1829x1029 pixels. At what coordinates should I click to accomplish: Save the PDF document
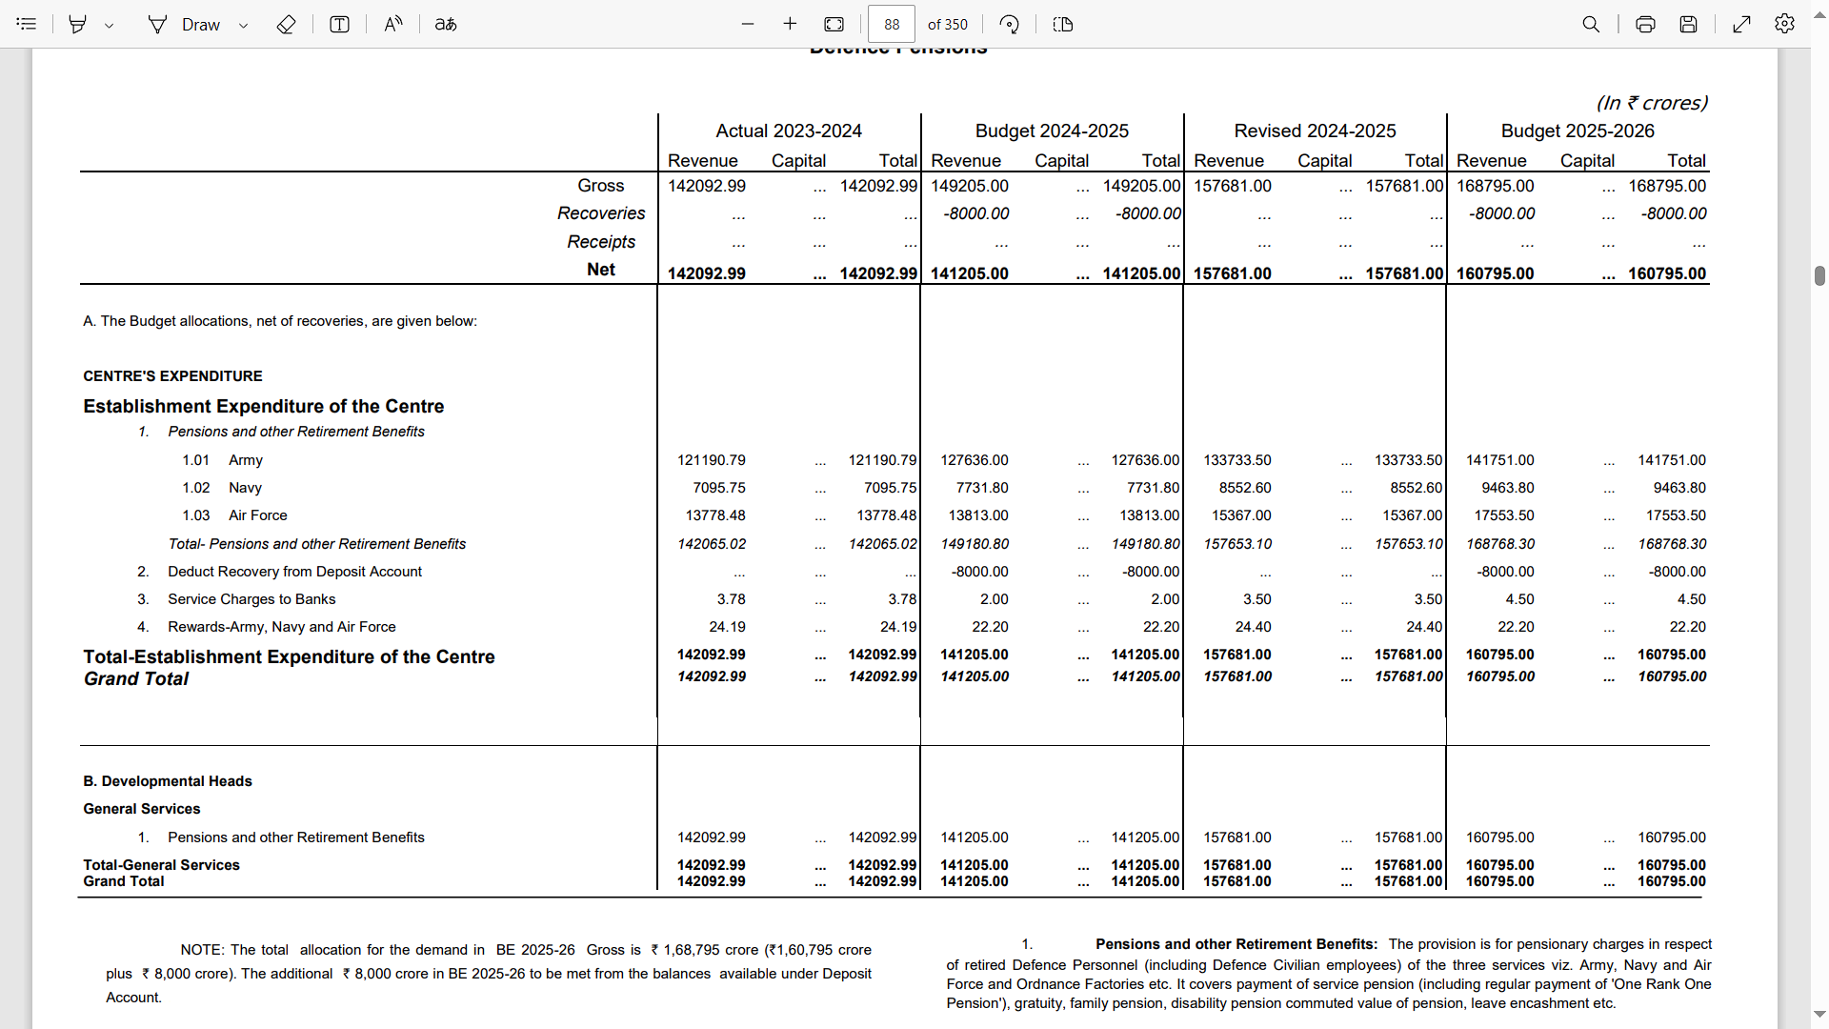point(1688,24)
